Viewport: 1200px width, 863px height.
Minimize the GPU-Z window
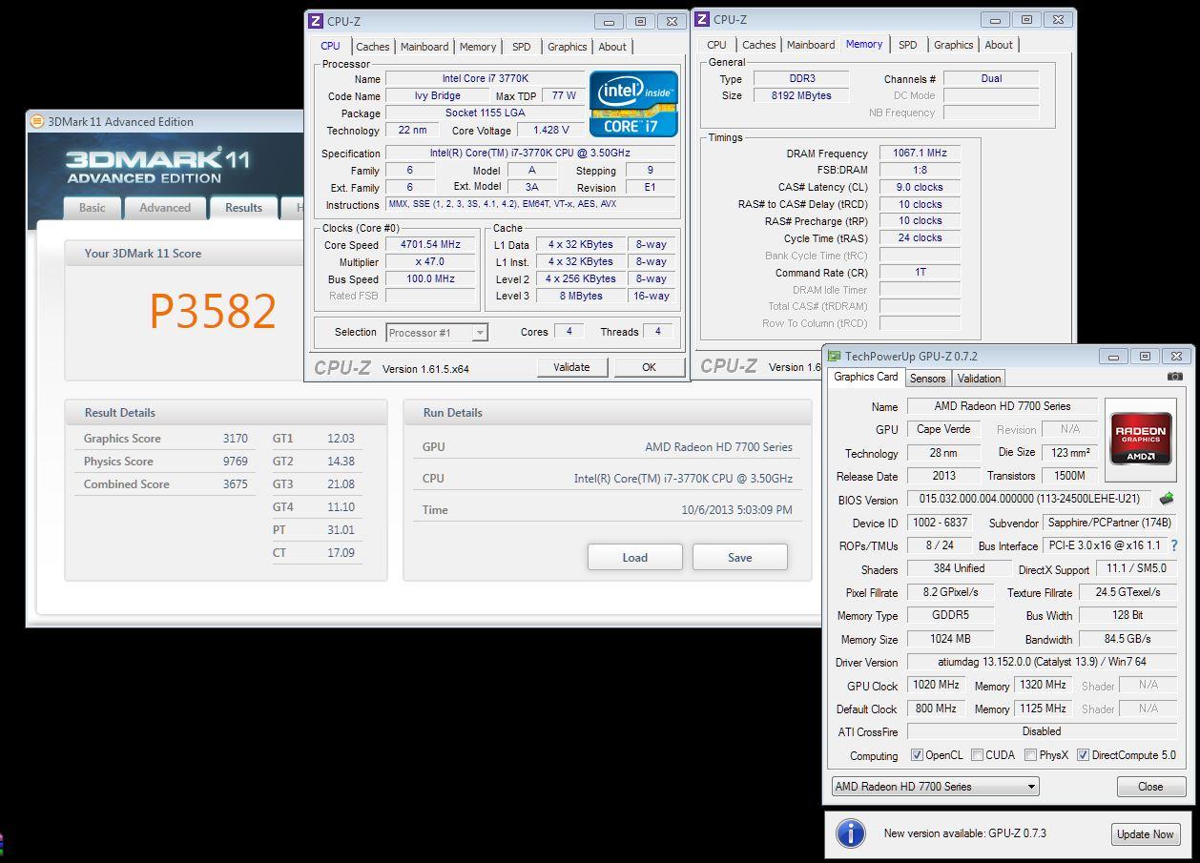click(x=1112, y=357)
